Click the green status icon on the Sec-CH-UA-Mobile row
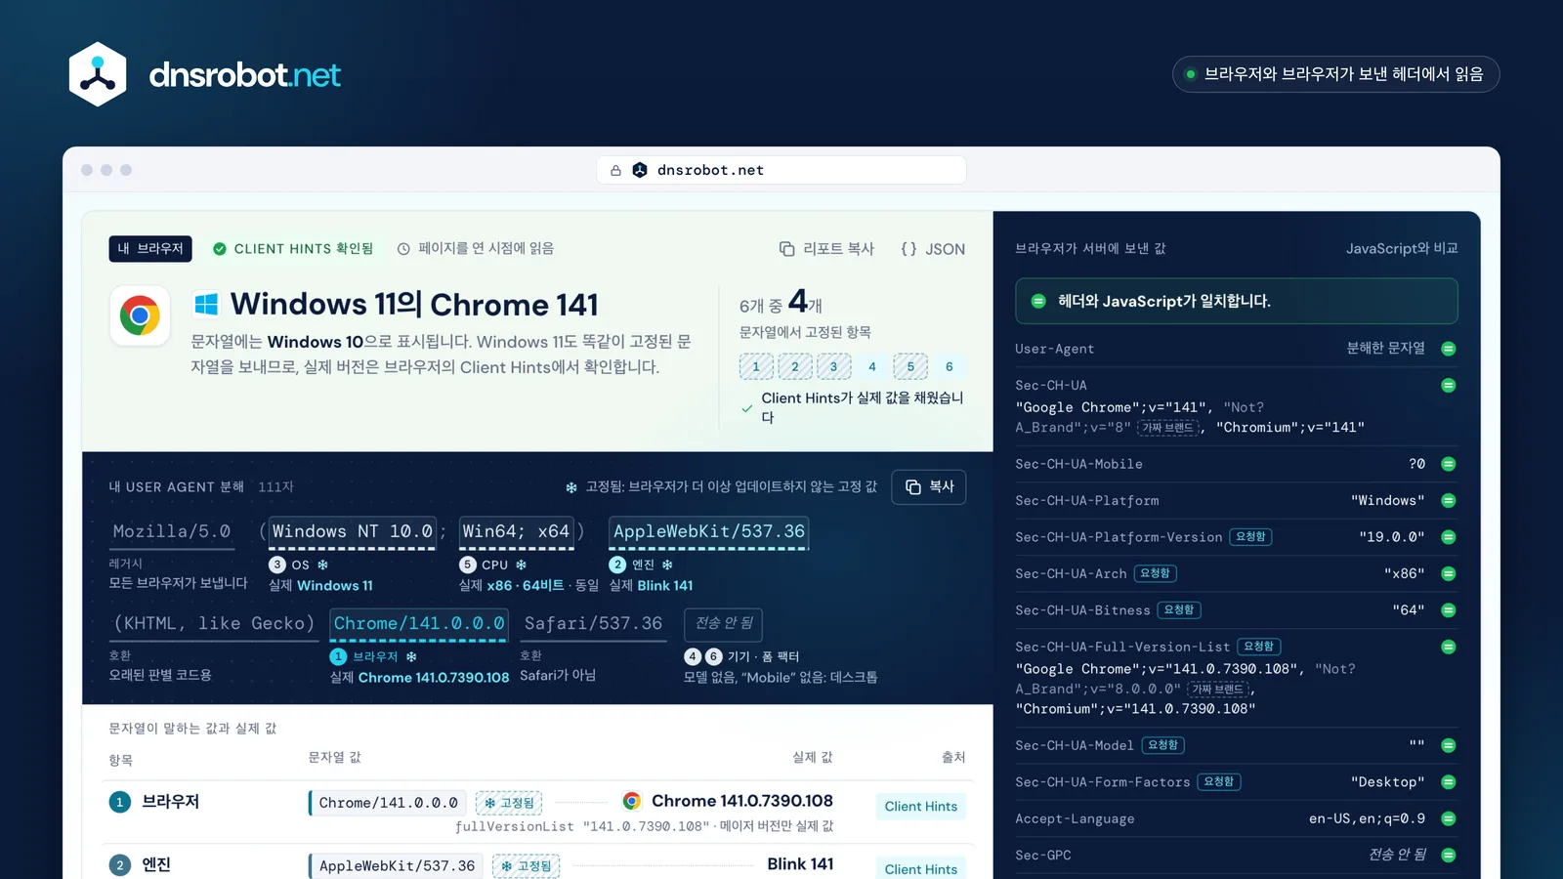Image resolution: width=1563 pixels, height=879 pixels. coord(1449,464)
